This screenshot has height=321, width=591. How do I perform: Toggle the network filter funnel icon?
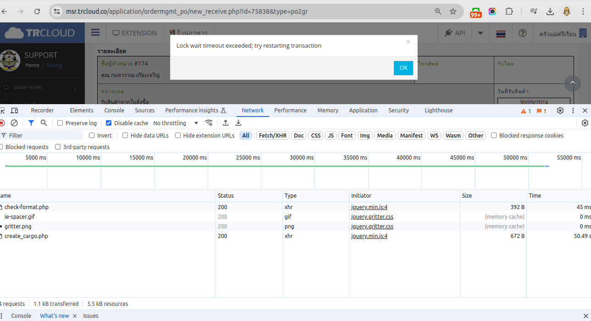tap(31, 123)
